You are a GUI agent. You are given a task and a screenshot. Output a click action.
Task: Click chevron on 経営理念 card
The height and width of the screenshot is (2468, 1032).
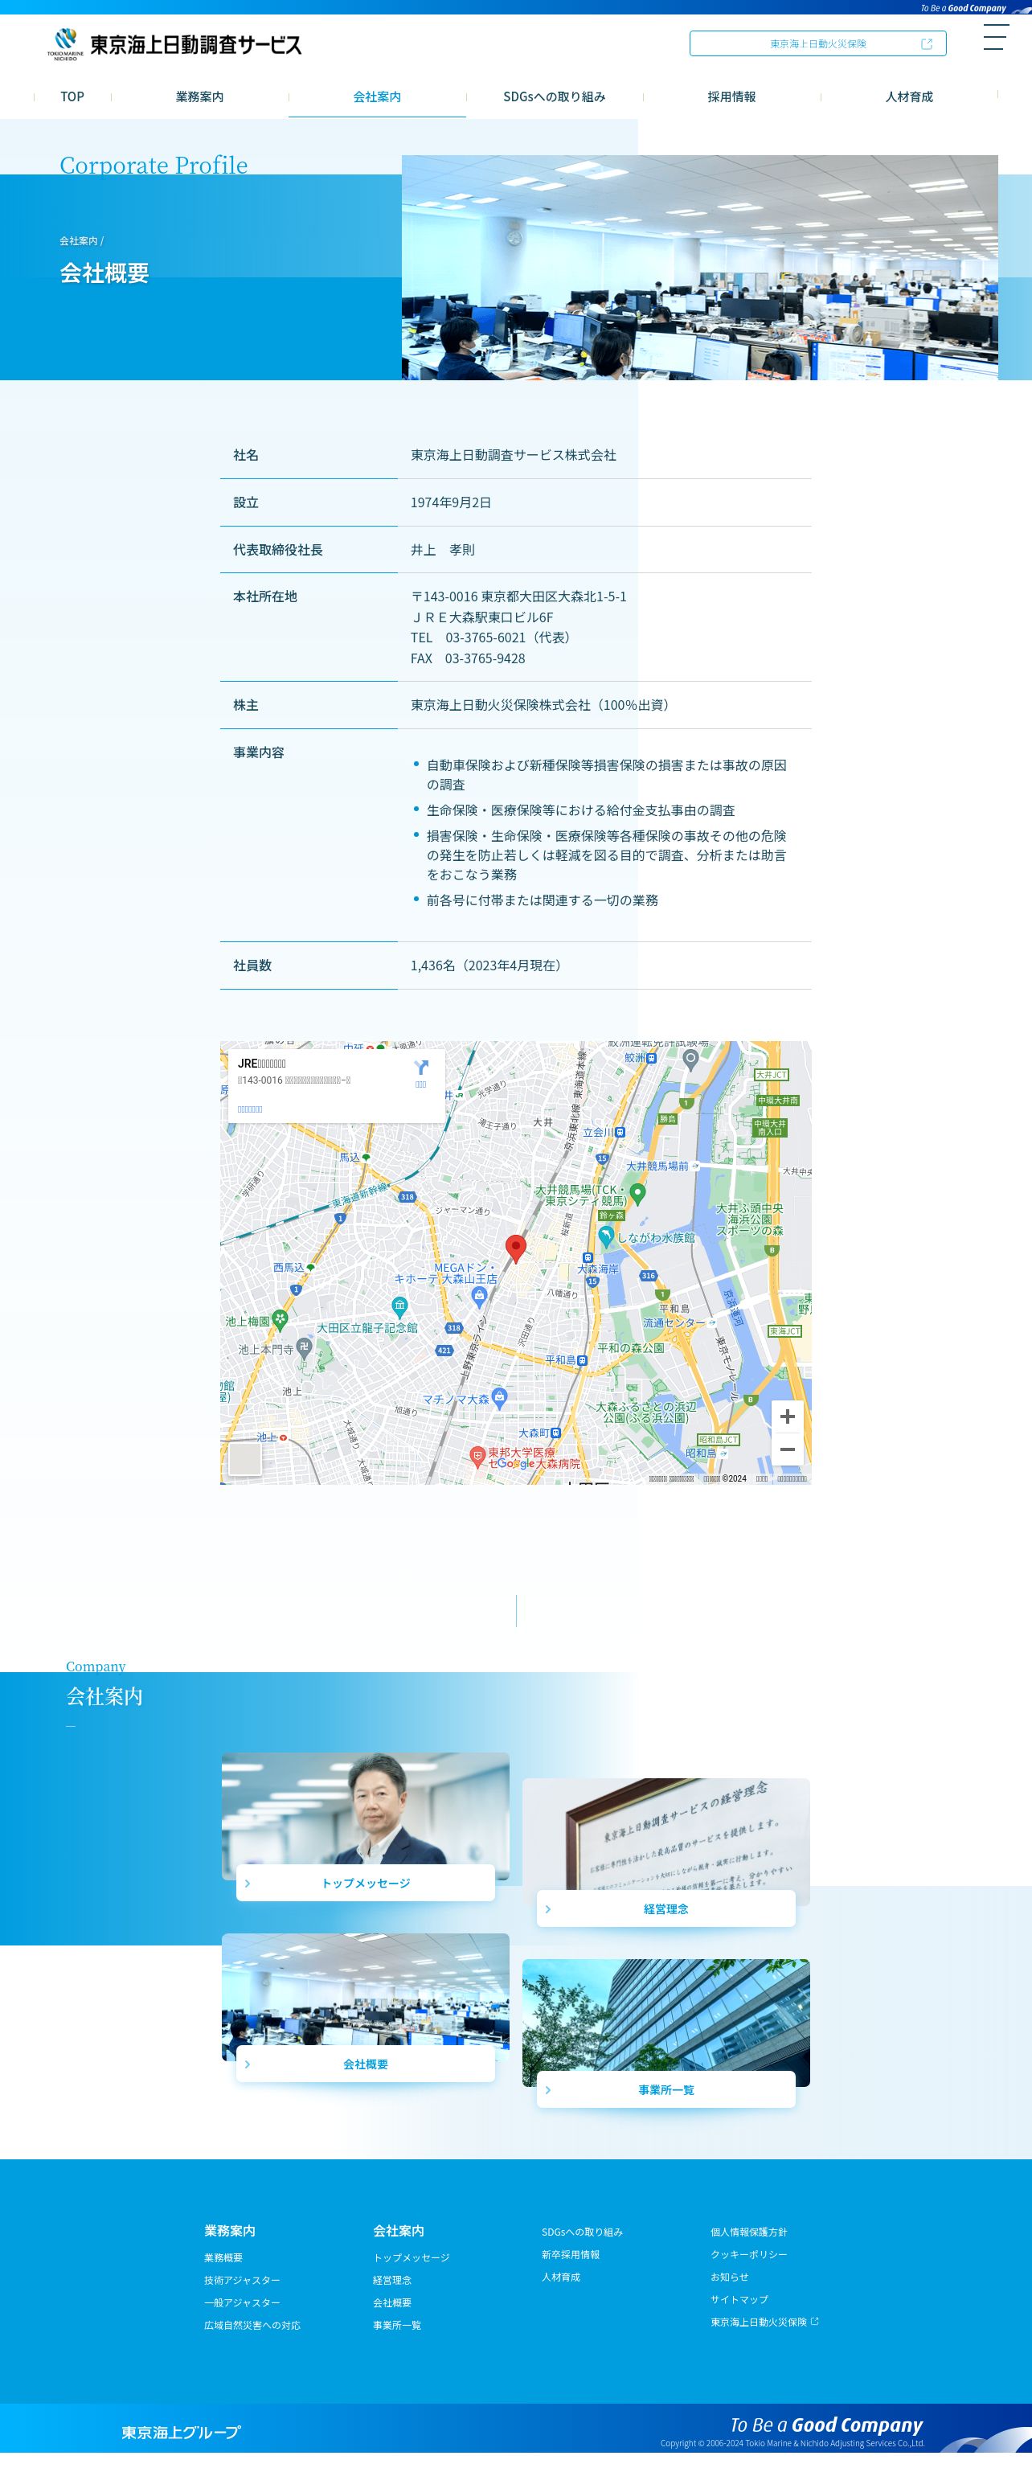(x=548, y=1909)
